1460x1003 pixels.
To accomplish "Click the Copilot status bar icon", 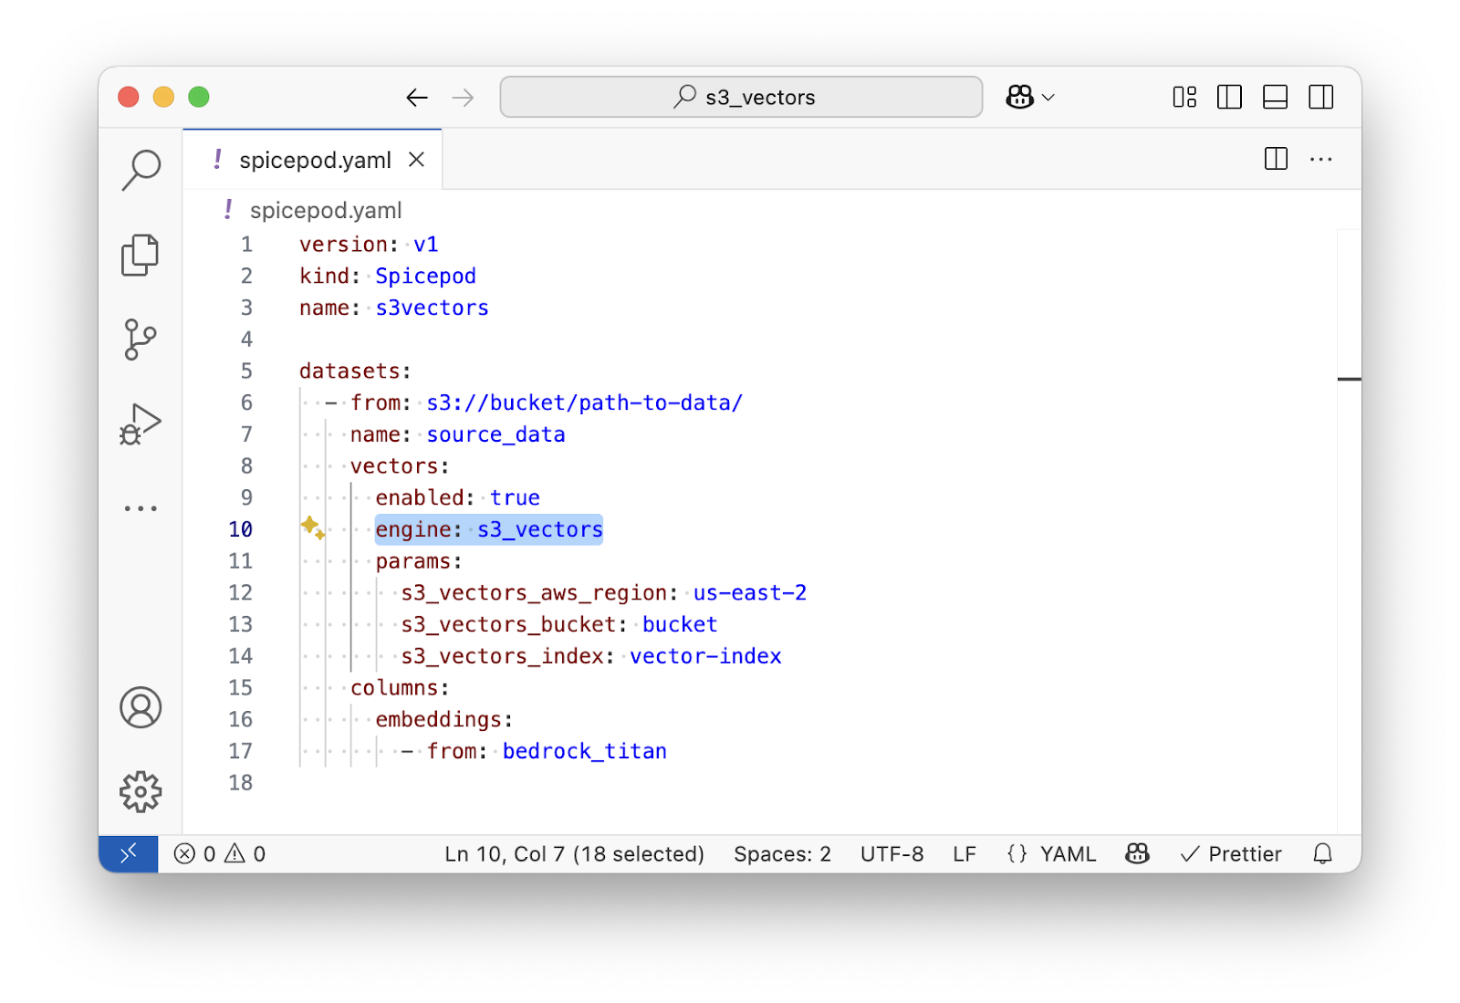I will [x=1137, y=853].
